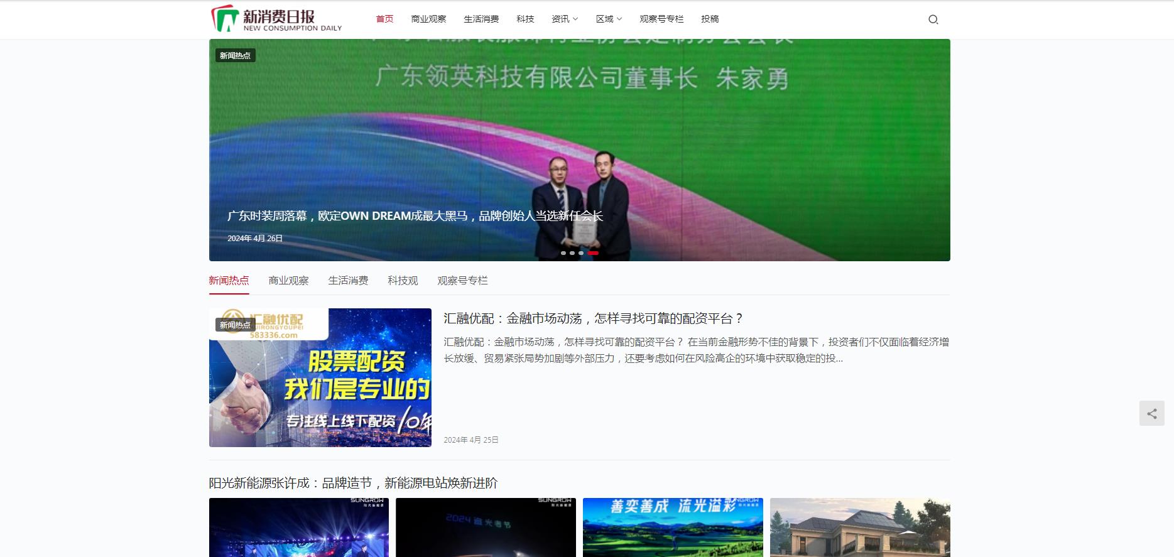Select the 新闻热点 tab below the slider
The width and height of the screenshot is (1174, 557).
229,281
